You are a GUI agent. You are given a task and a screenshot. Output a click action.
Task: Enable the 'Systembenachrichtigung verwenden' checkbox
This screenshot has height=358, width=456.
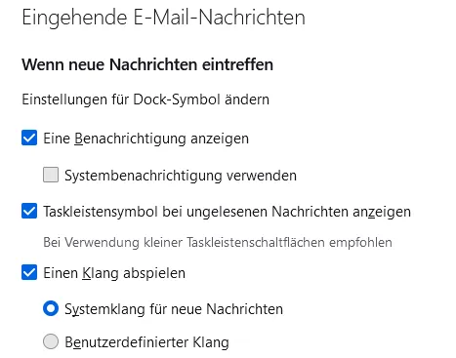pos(51,175)
